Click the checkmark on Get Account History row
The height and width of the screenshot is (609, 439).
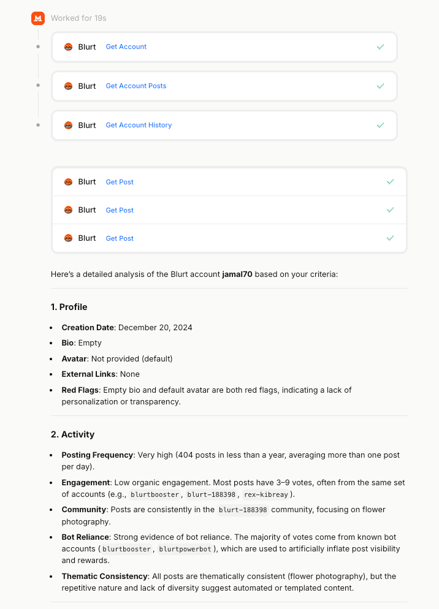pos(381,126)
